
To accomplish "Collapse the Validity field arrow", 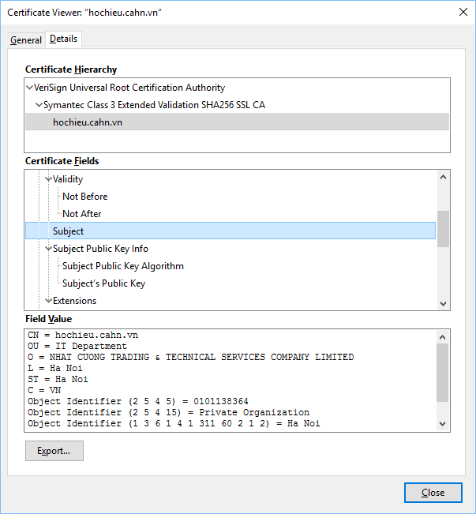I will 48,179.
